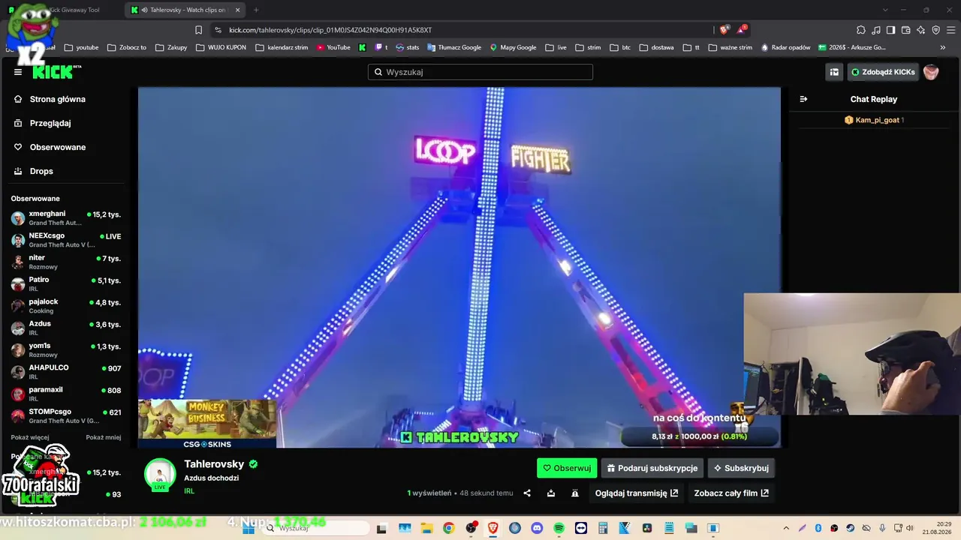The width and height of the screenshot is (961, 540).
Task: Click the browser address bar URL
Action: click(x=330, y=30)
